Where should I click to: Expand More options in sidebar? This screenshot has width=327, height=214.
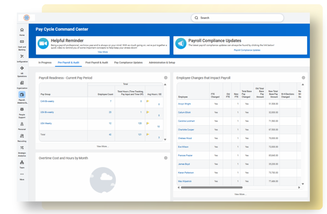coord(22,176)
